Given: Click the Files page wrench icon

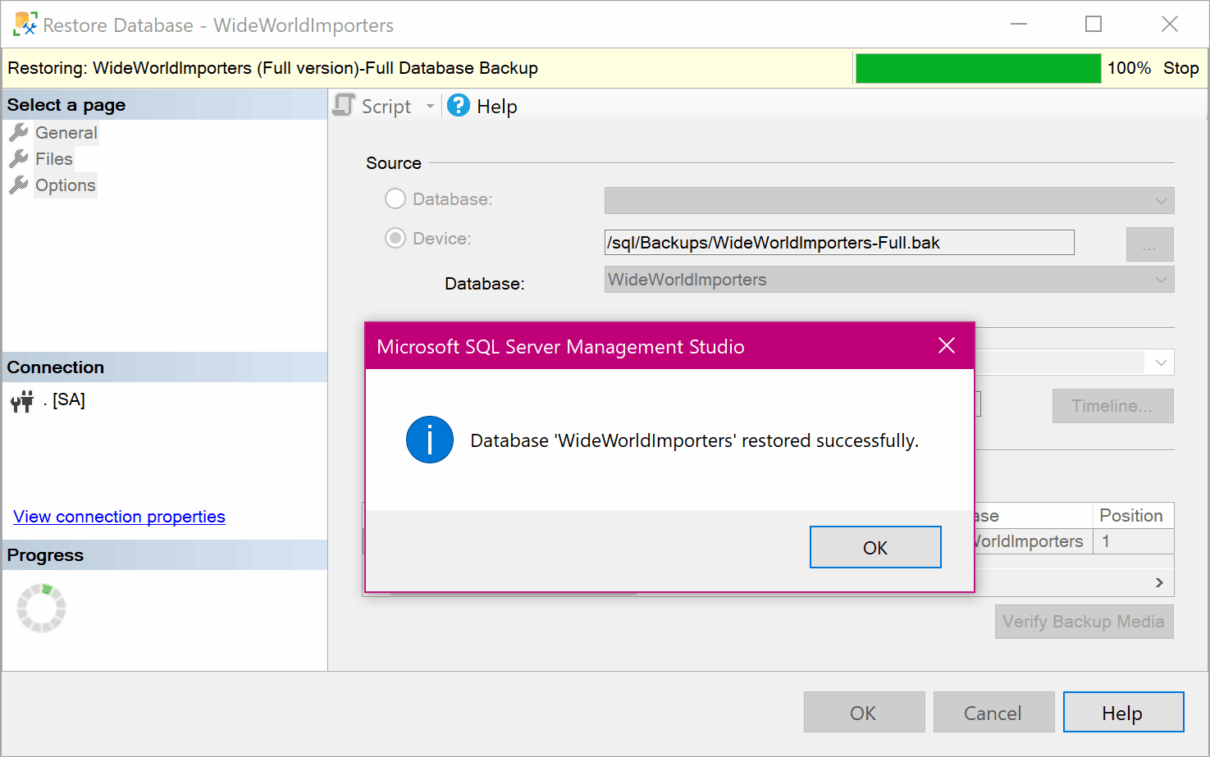Looking at the screenshot, I should pos(20,158).
